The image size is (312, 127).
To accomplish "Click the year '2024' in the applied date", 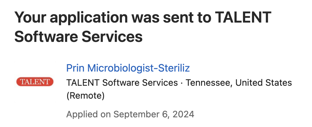I will point(183,114).
